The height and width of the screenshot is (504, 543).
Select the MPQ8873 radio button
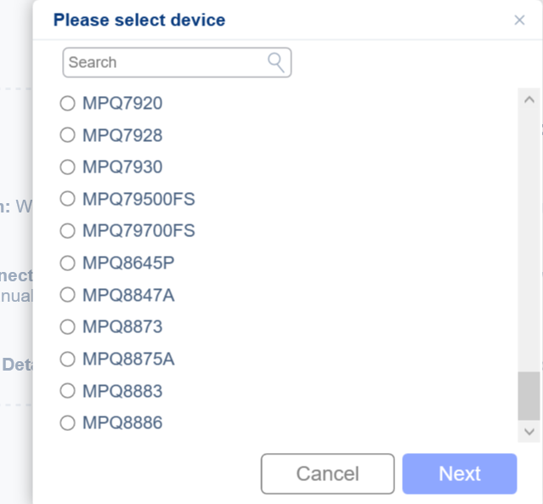(x=67, y=326)
